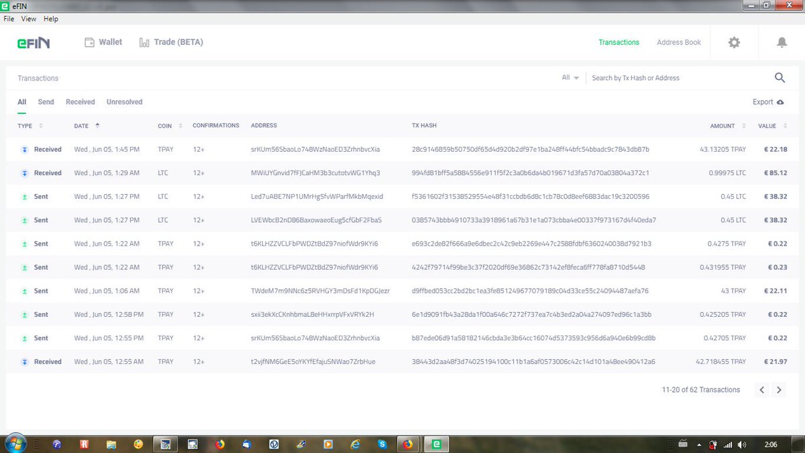Click Sent icon of LVEWbcB2nD86 transaction

25,220
